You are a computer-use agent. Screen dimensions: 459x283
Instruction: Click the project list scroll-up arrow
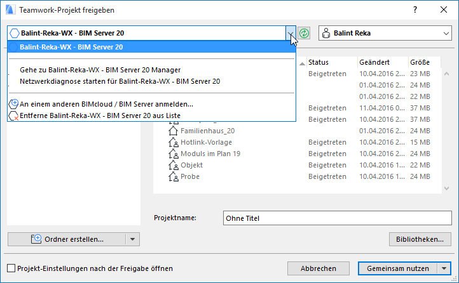446,74
